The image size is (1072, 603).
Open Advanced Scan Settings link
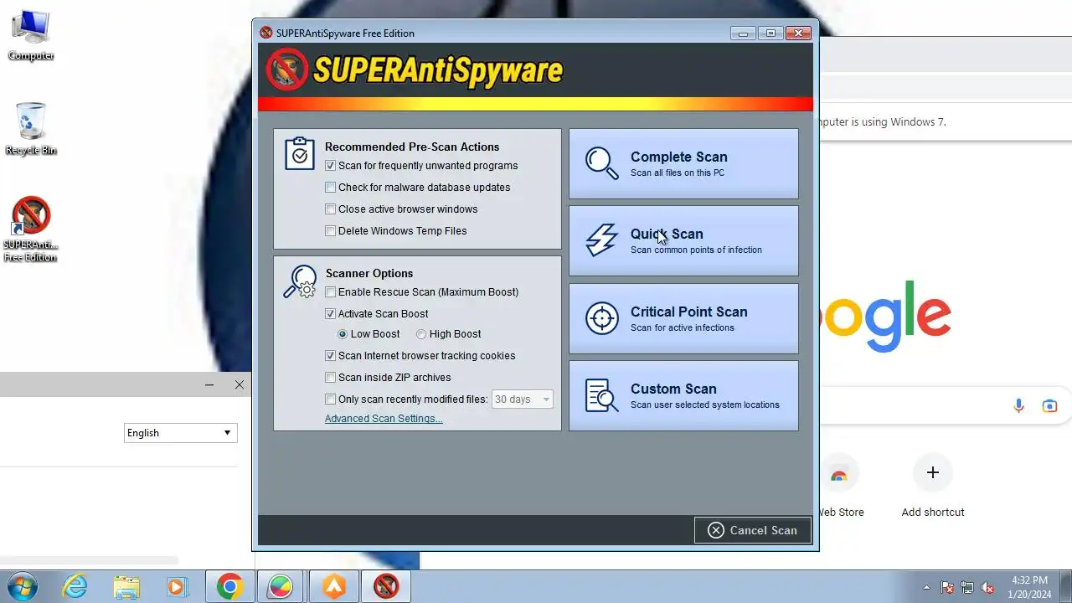(x=384, y=419)
